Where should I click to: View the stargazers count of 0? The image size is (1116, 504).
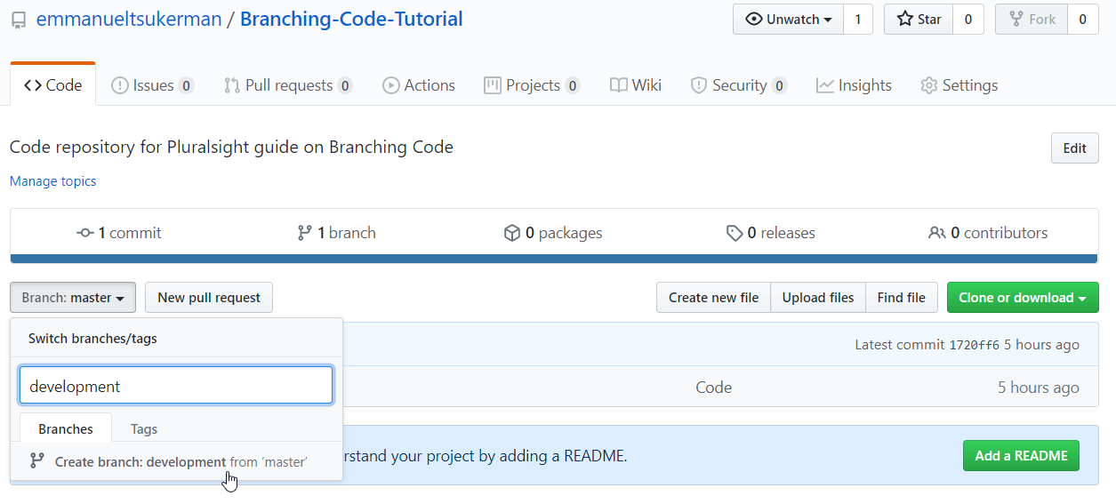[968, 20]
